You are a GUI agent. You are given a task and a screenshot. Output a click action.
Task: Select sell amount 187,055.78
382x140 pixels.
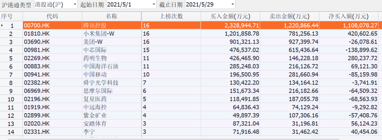coord(289,99)
